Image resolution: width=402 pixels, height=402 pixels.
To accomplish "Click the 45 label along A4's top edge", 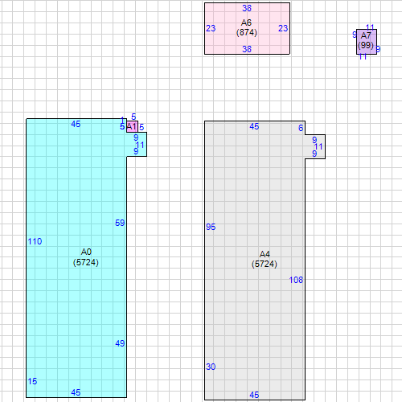I will 254,126.
